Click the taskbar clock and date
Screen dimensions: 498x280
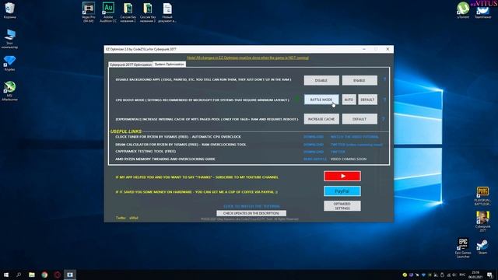(475, 275)
